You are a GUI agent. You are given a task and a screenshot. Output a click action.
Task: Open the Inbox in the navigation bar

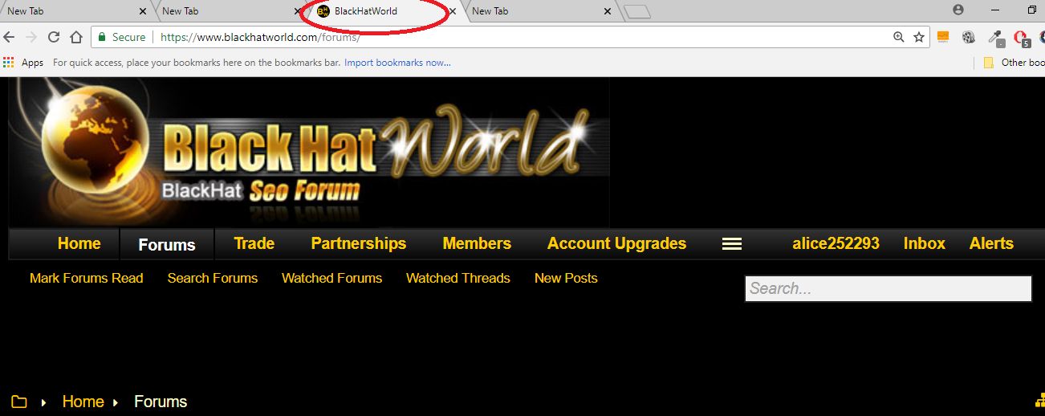pos(925,243)
